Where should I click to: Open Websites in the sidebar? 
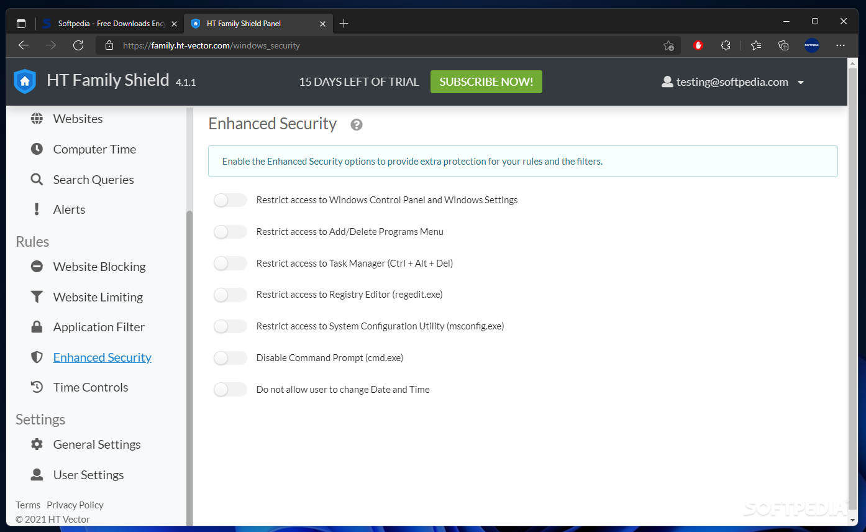click(78, 119)
